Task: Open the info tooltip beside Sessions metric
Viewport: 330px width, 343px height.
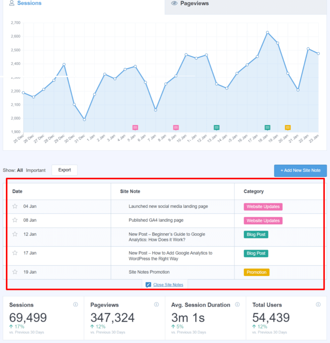Action: click(x=76, y=304)
